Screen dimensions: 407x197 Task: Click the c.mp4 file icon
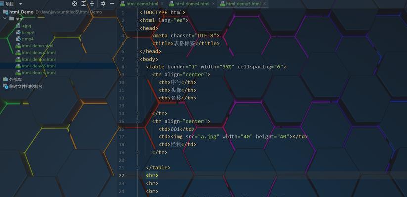click(x=18, y=39)
